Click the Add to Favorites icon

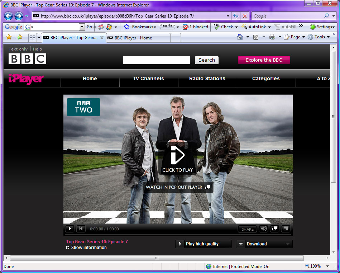pos(19,37)
